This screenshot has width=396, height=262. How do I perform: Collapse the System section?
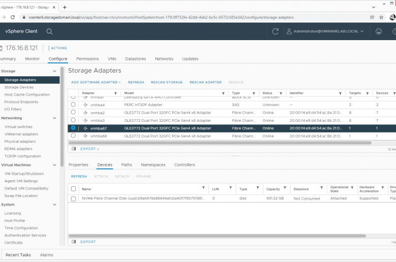pyautogui.click(x=54, y=205)
